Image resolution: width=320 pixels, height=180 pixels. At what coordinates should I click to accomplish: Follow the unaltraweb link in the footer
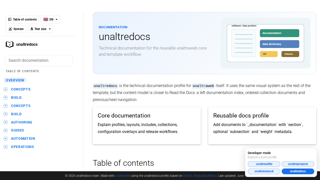[x=122, y=176]
